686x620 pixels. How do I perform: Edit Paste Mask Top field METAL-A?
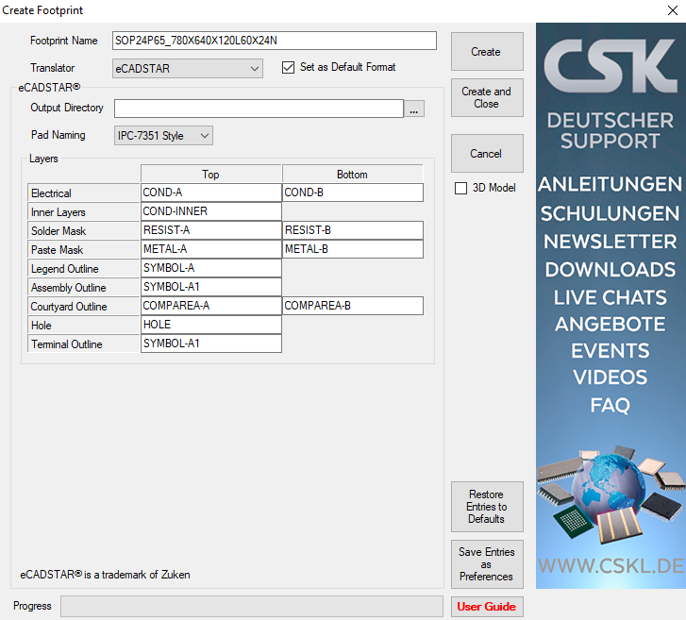[x=210, y=249]
